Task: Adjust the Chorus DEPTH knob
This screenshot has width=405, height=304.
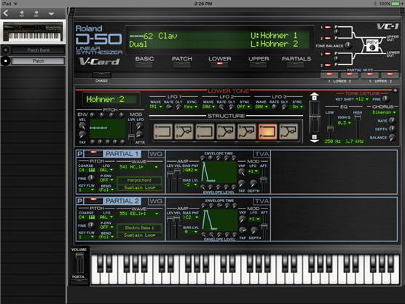Action: (392, 129)
